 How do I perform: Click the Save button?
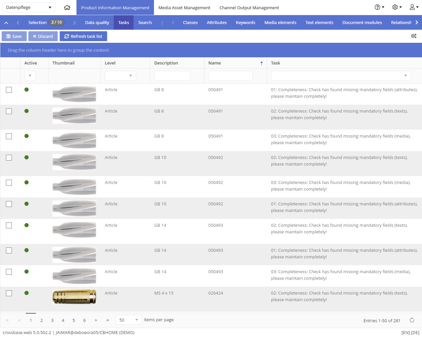tap(14, 36)
